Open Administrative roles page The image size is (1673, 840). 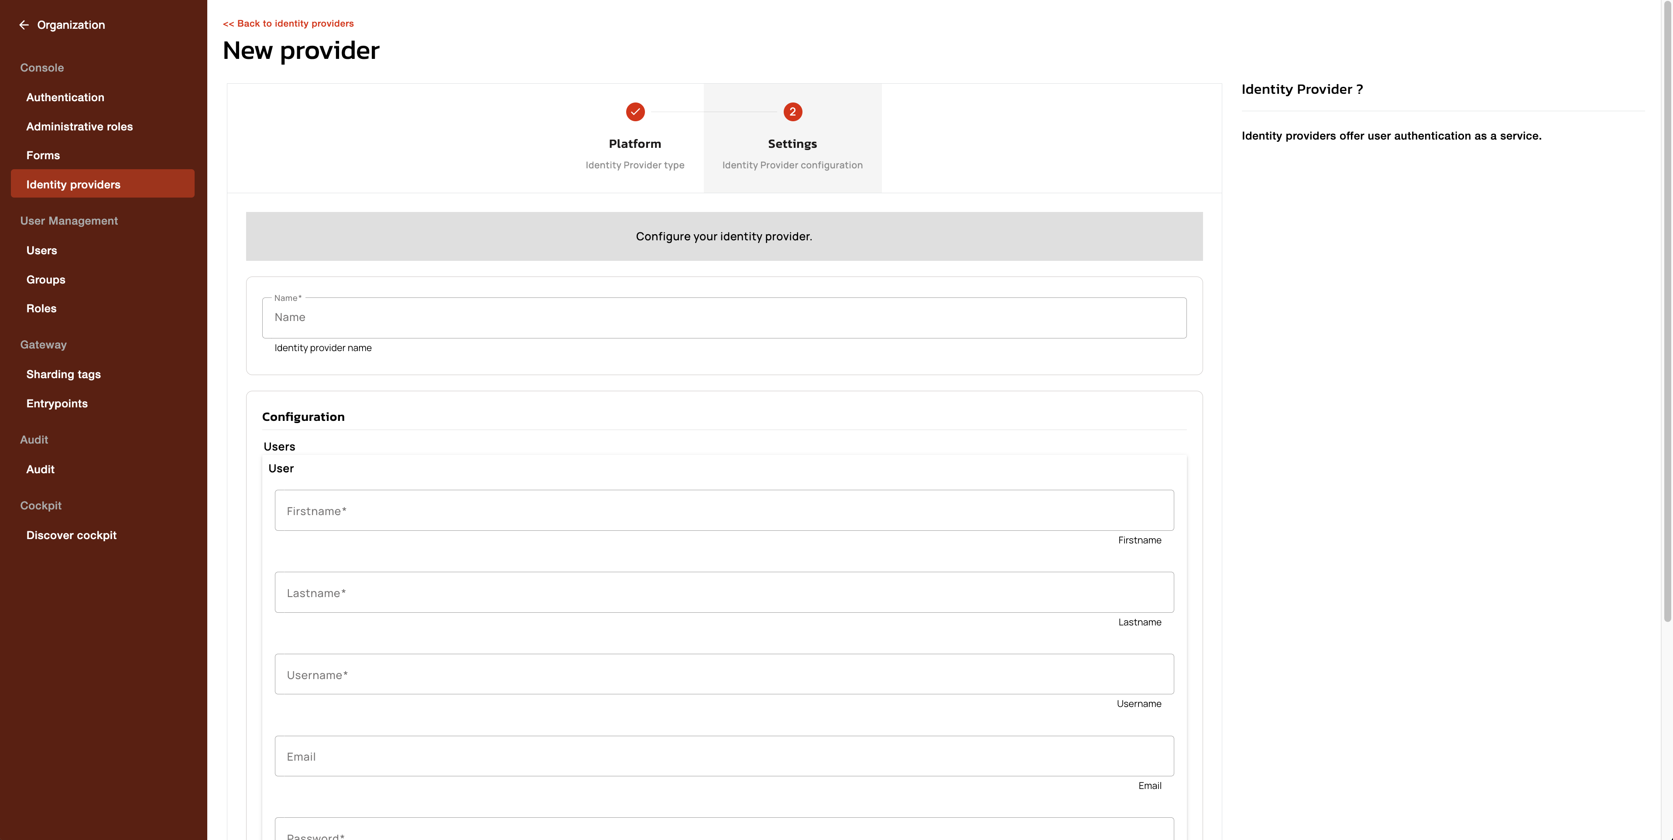click(79, 126)
